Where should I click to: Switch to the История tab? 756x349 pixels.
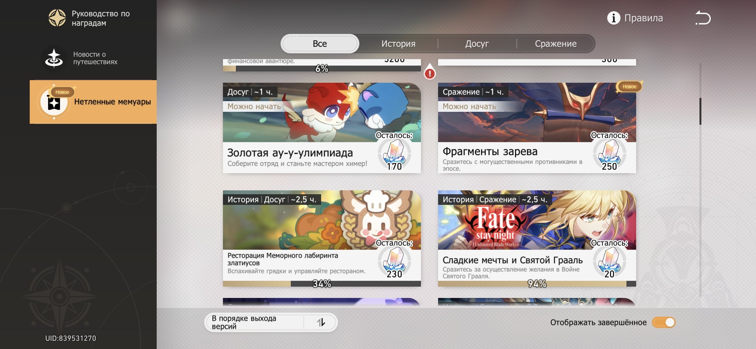[x=398, y=44]
